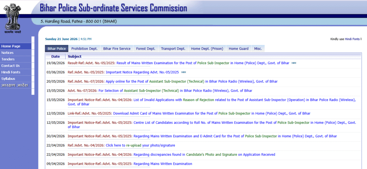Open Syllabus in the sidebar
The height and width of the screenshot is (169, 367).
tap(16, 79)
